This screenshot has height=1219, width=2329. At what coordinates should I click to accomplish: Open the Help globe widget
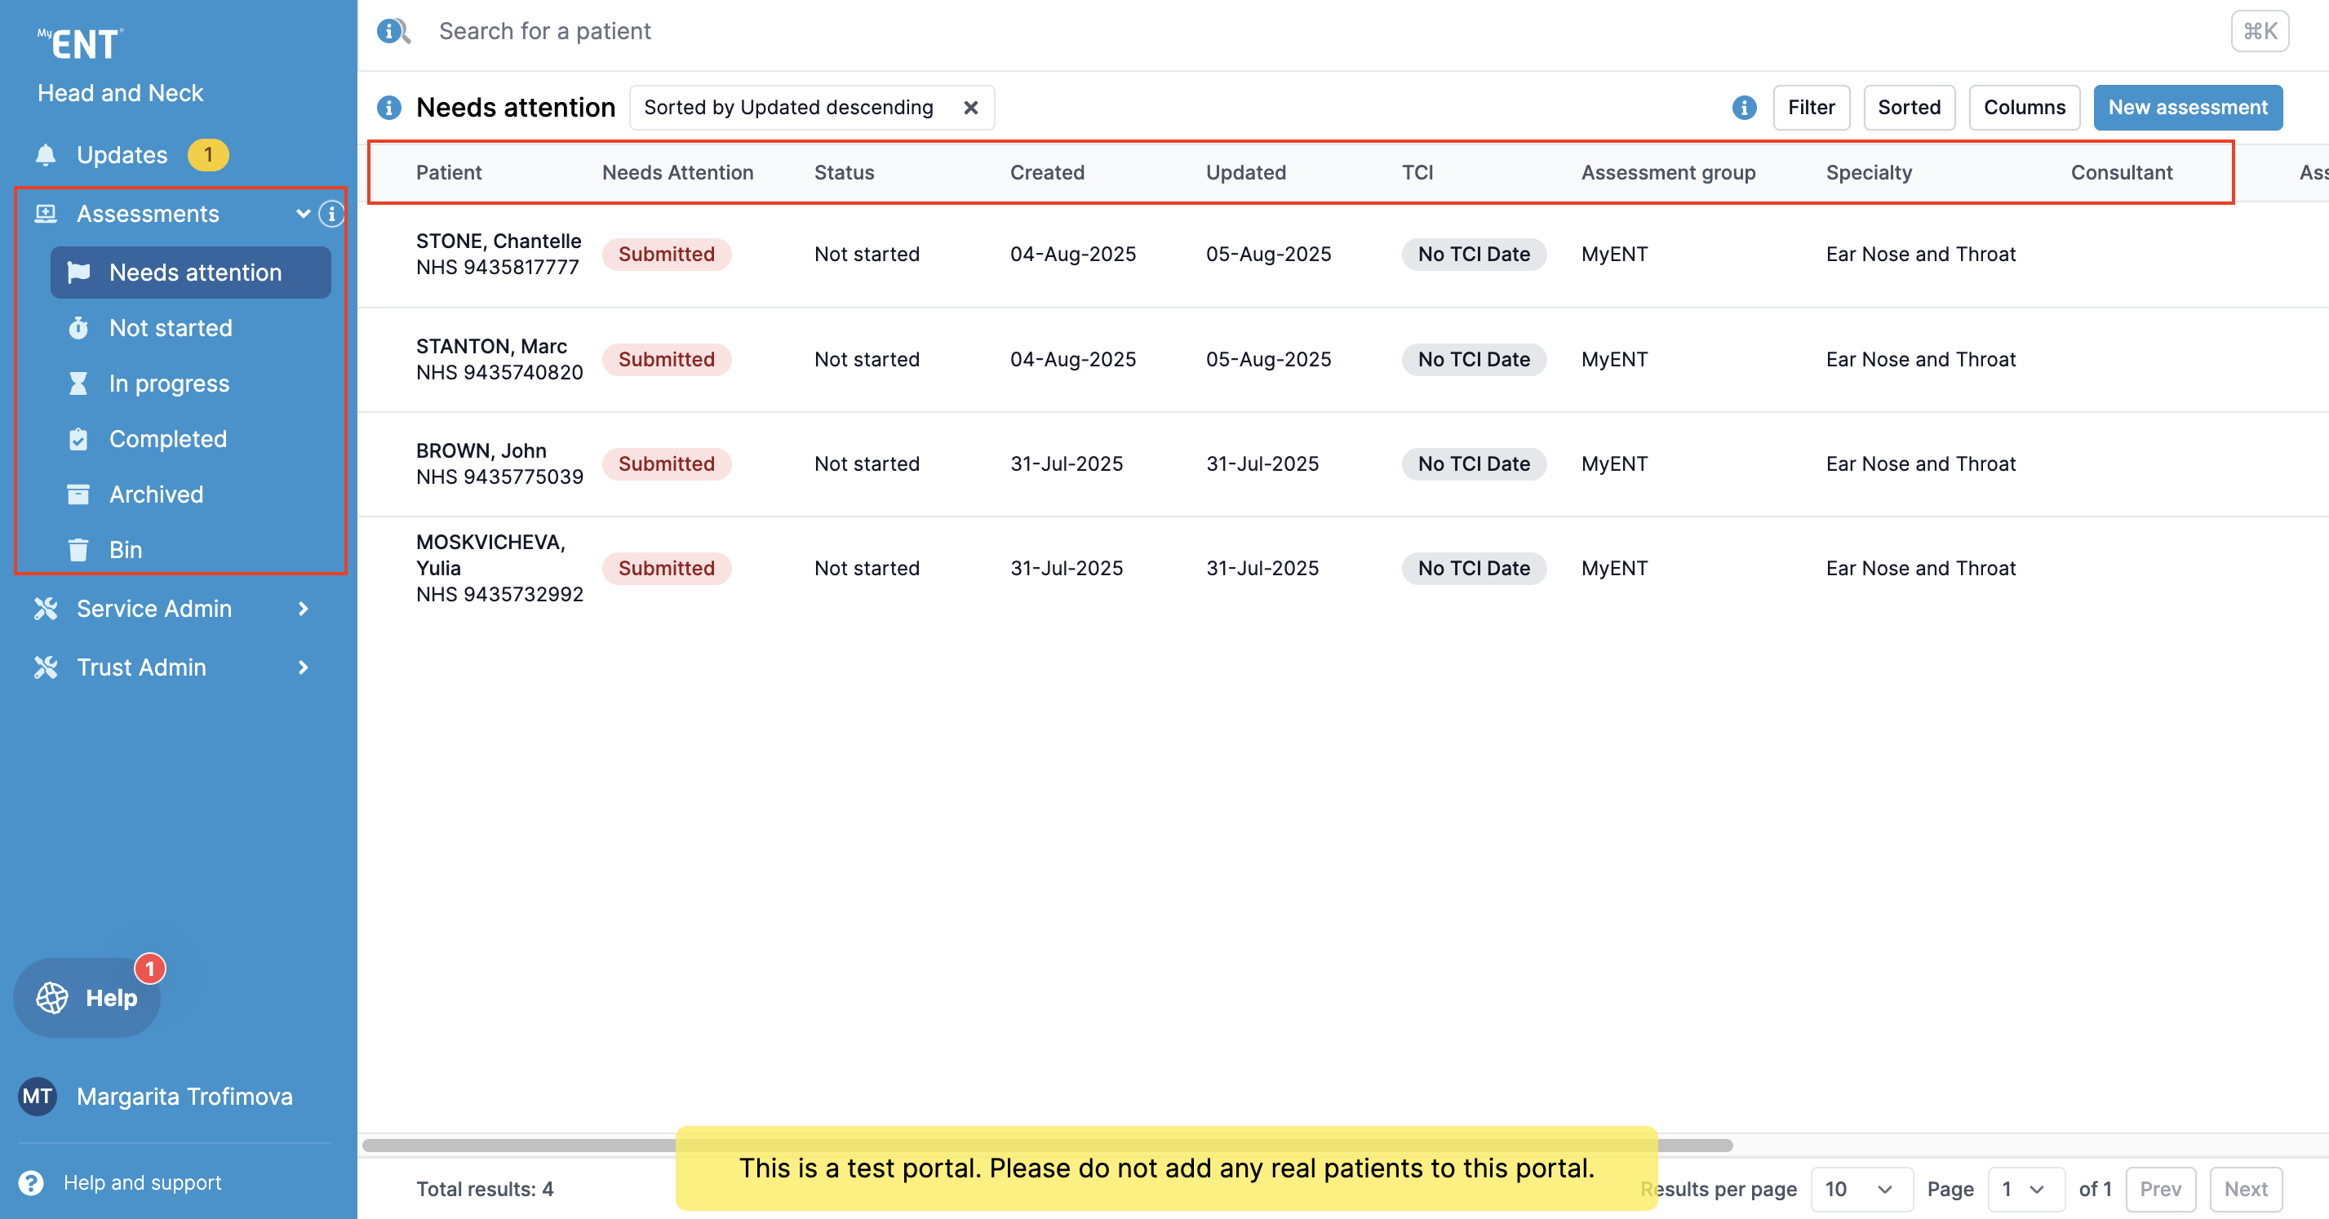pos(87,997)
